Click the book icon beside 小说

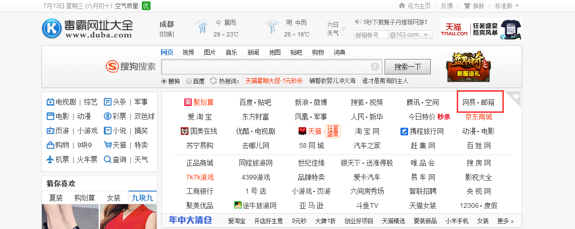pos(107,131)
